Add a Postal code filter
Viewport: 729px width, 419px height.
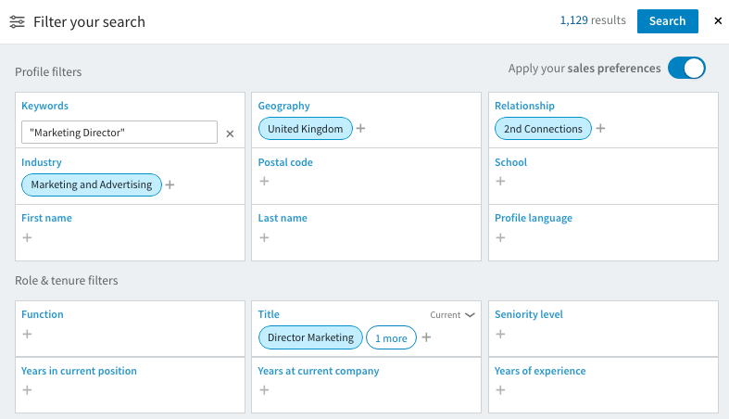[264, 181]
